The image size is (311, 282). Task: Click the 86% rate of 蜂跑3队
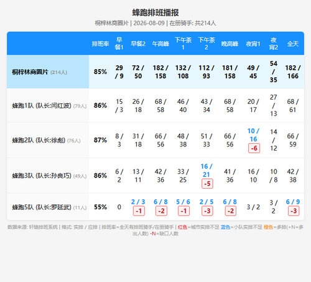tap(100, 176)
